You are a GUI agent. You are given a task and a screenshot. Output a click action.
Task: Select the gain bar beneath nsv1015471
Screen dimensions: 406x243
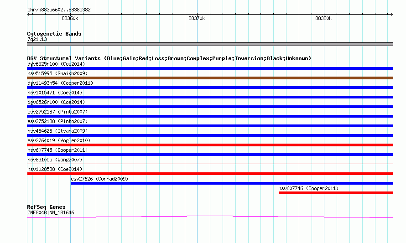click(x=210, y=97)
